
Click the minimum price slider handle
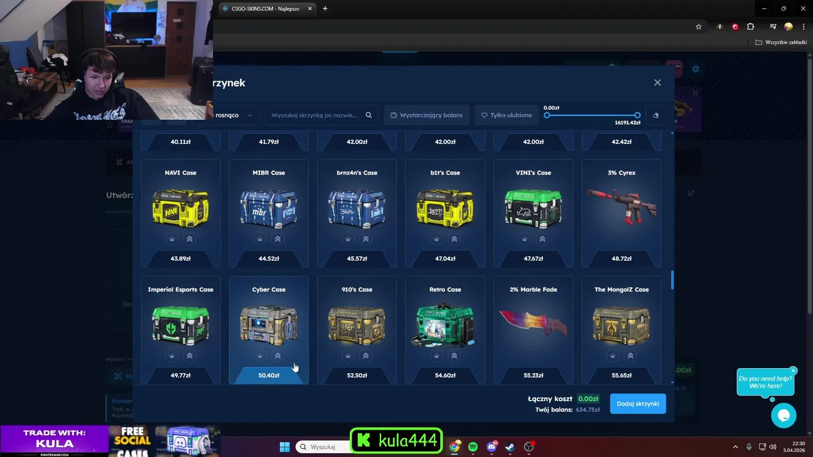click(x=547, y=116)
